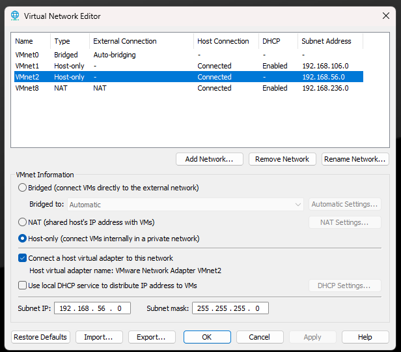Click the Subnet mask input field
This screenshot has height=352, width=401.
click(x=230, y=308)
